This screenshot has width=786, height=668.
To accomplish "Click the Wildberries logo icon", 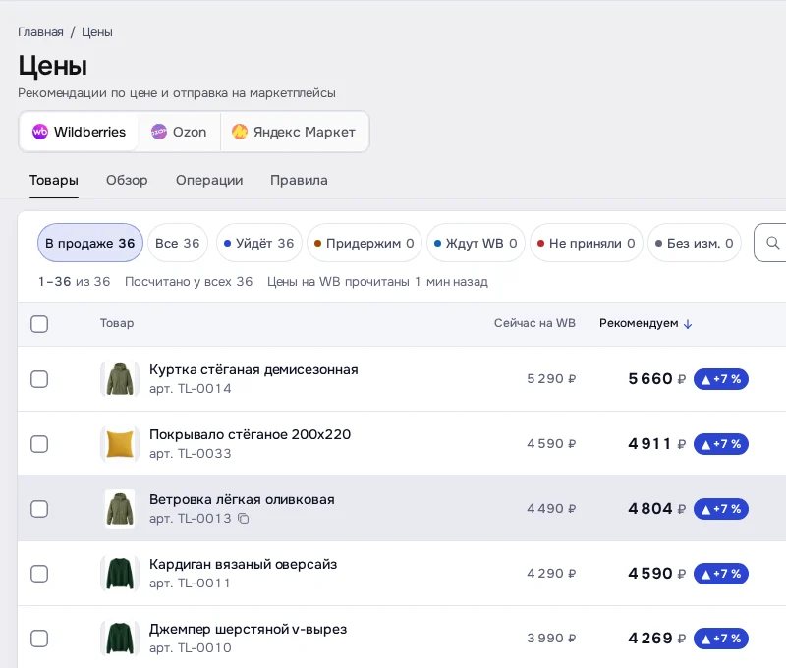I will pyautogui.click(x=40, y=132).
